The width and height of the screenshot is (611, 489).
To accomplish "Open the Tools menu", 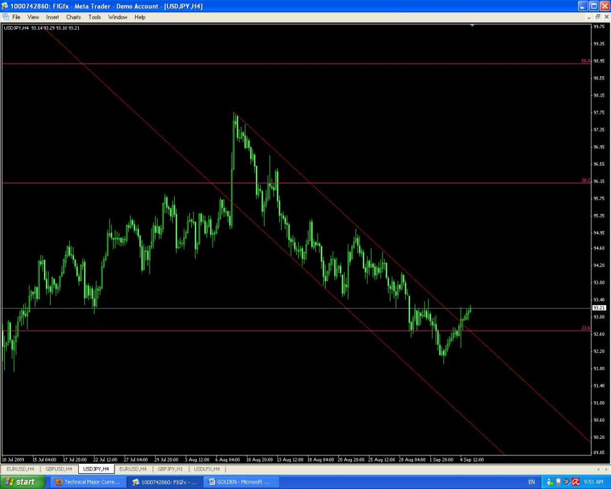I will [x=94, y=17].
